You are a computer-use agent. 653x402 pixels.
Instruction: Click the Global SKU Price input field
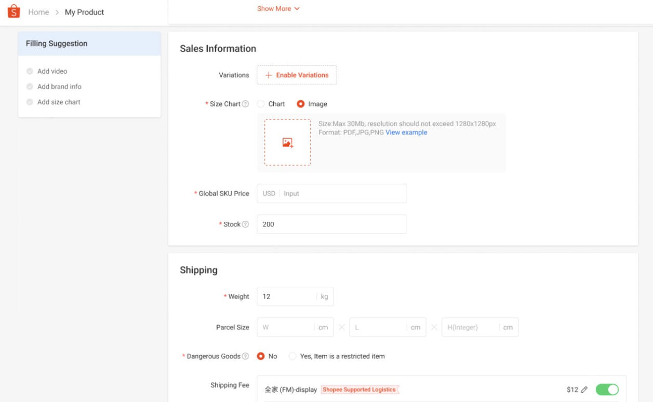332,193
